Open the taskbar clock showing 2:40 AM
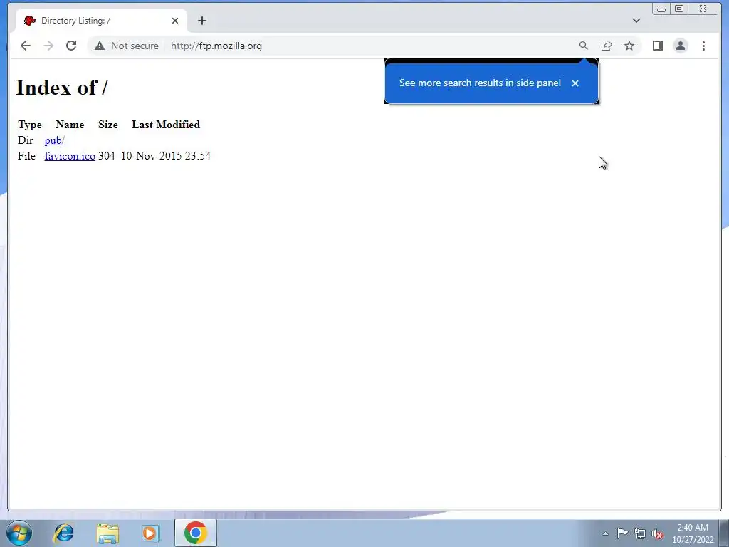 tap(693, 533)
